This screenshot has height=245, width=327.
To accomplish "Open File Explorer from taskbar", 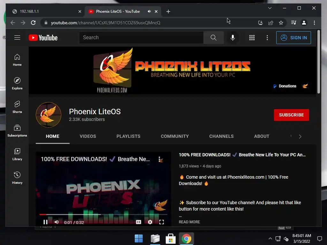I will [155, 239].
